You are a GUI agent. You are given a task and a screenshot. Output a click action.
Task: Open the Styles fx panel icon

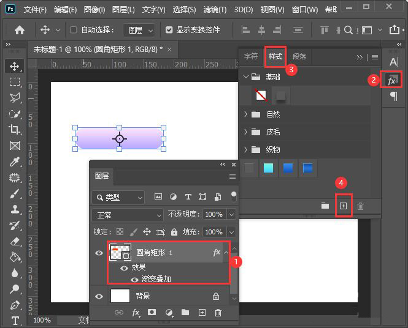[392, 80]
